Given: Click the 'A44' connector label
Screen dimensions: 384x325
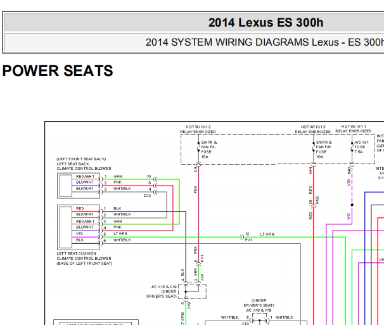Looking at the screenshot, I should tap(310, 170).
